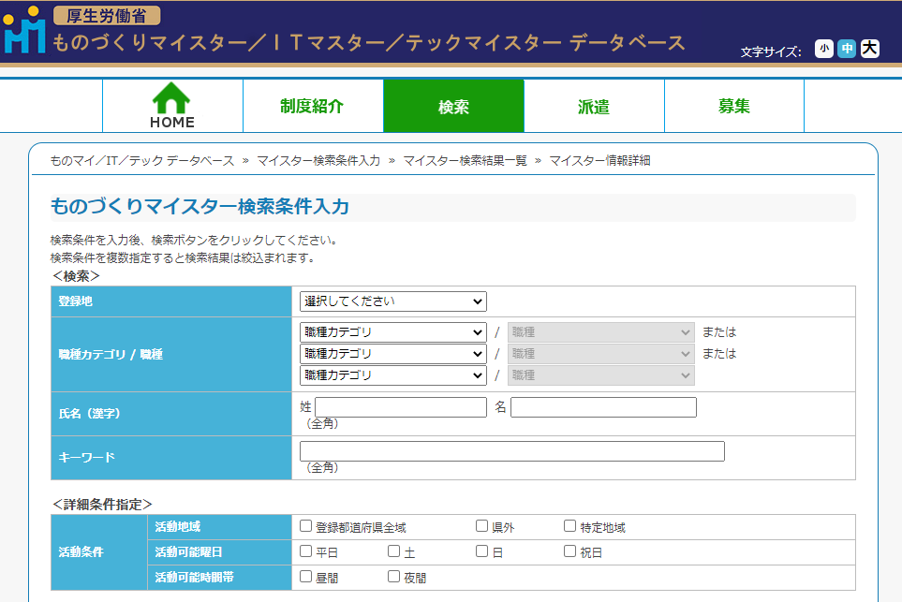The width and height of the screenshot is (902, 602).
Task: Check 祝日 checkbox
Action: click(570, 551)
